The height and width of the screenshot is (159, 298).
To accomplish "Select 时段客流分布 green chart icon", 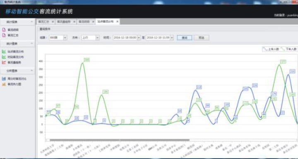I will [x=4, y=57].
